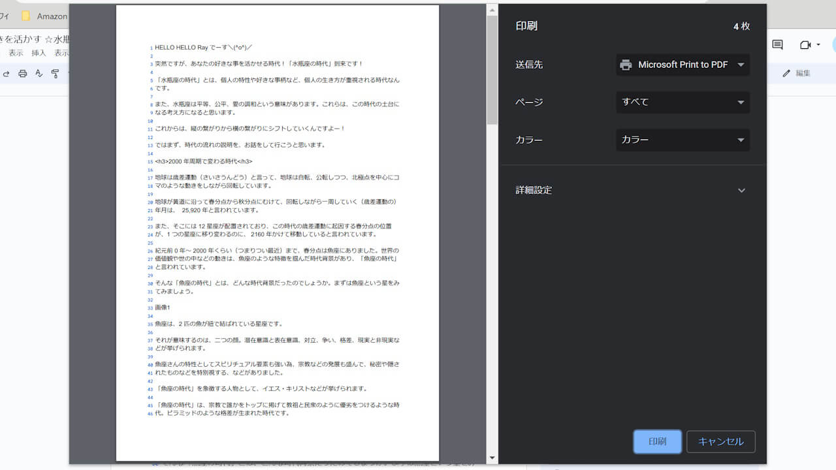Open the comment history icon
This screenshot has width=836, height=470.
coord(777,44)
